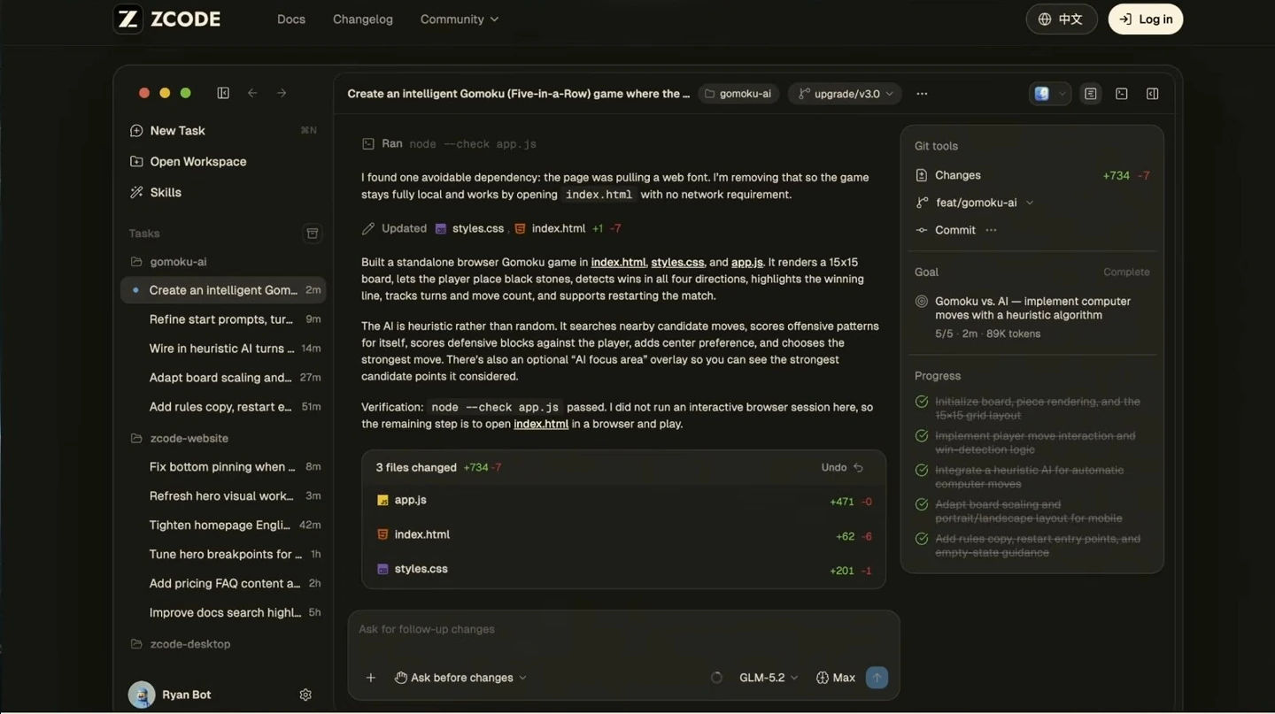Screen dimensions: 1275x714
Task: Open the upgrade/v3.0 branch dropdown
Action: [846, 94]
